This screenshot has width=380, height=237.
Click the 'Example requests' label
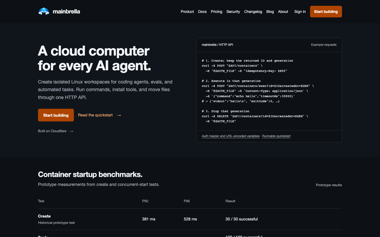(324, 45)
